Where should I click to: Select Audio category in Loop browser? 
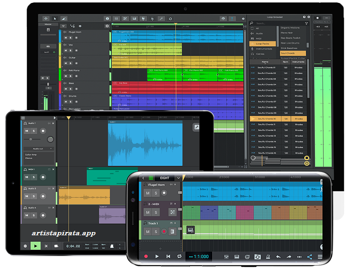pyautogui.click(x=262, y=33)
